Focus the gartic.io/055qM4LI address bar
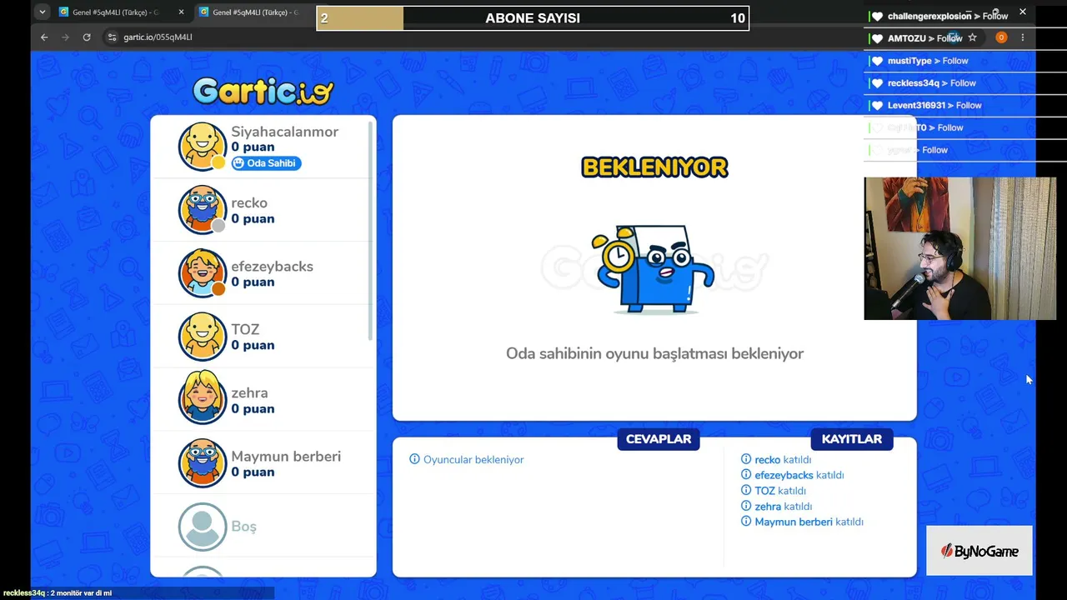The height and width of the screenshot is (600, 1067). coord(158,37)
